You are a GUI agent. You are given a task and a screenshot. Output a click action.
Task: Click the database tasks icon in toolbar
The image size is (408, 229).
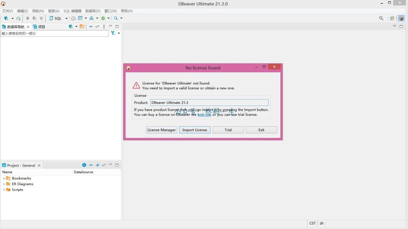(80, 18)
